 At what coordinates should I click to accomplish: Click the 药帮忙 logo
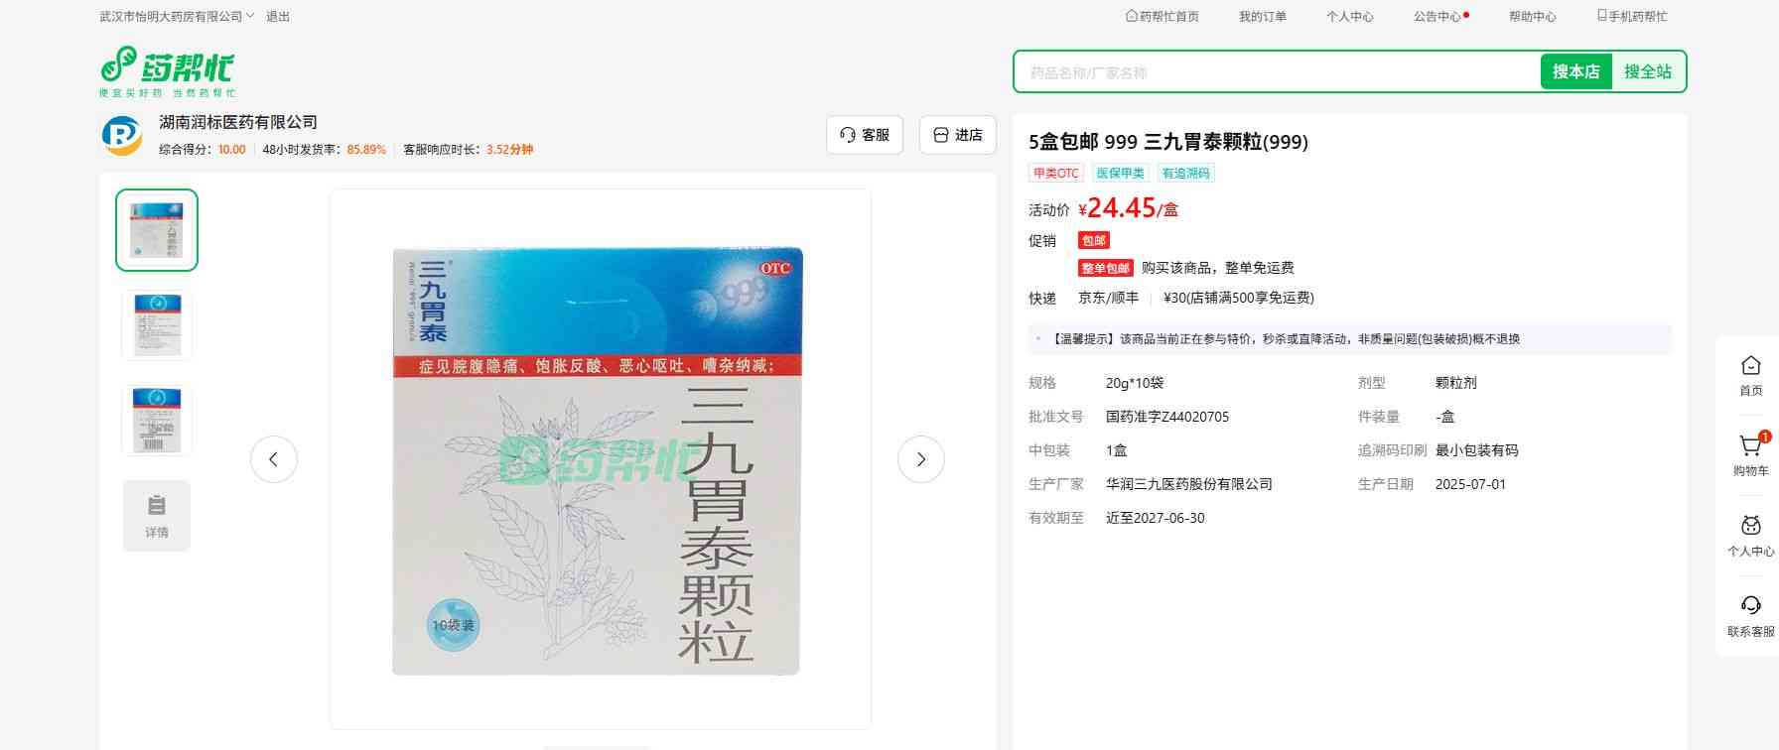tap(167, 70)
